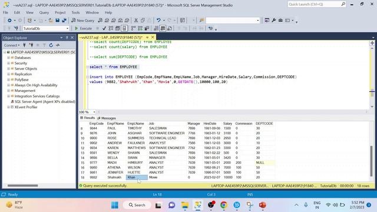Toggle Auto Hide pin on Object Explorer
377x212 pixels.
pos(67,38)
